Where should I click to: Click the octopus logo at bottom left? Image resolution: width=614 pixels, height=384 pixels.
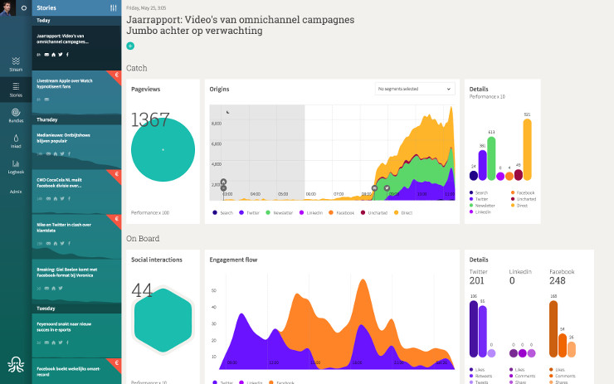click(x=16, y=364)
